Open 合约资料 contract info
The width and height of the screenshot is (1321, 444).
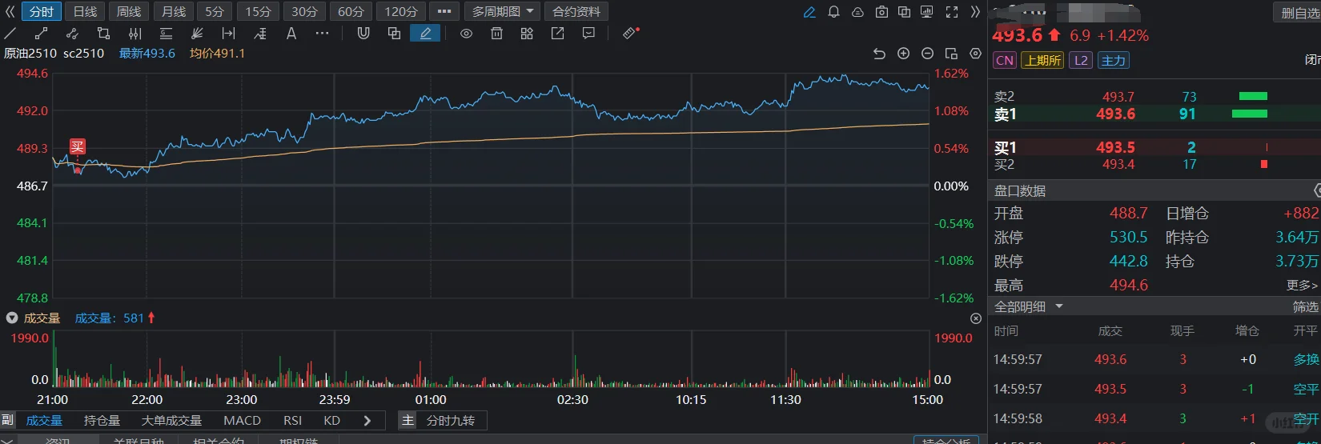click(x=576, y=12)
